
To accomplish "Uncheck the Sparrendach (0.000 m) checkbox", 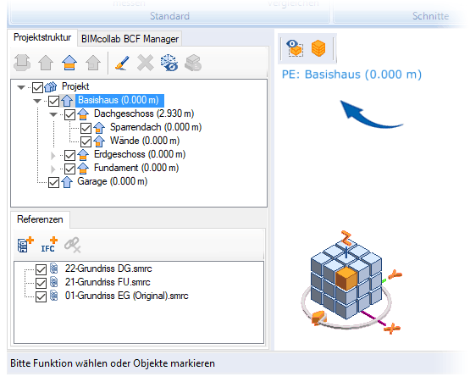I will tap(86, 128).
